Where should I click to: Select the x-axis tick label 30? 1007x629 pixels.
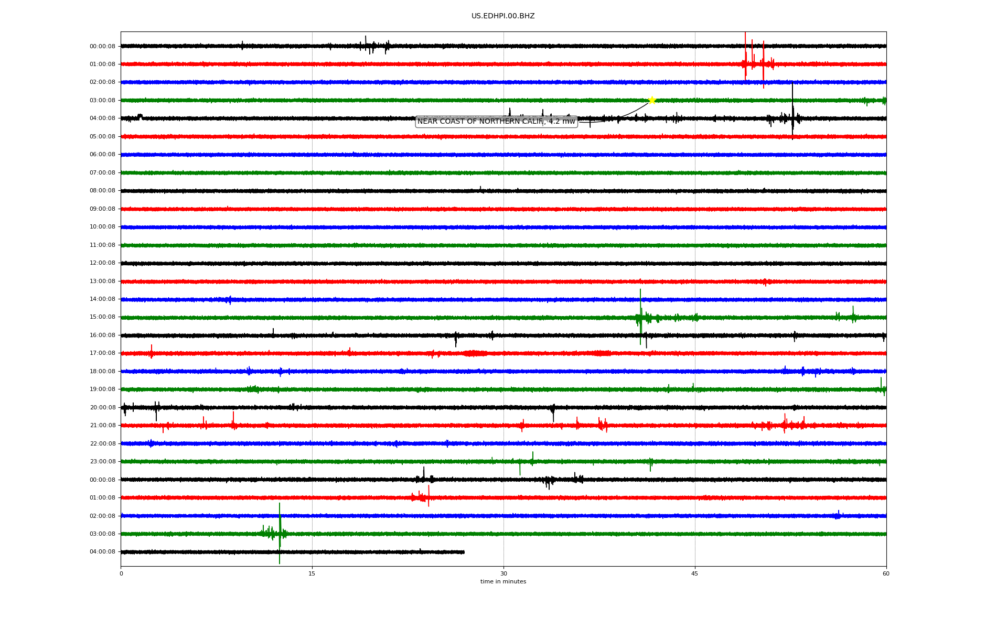click(x=504, y=573)
